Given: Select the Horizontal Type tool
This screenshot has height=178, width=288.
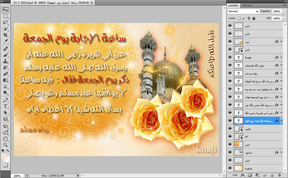Looking at the screenshot, I should pyautogui.click(x=6, y=106).
